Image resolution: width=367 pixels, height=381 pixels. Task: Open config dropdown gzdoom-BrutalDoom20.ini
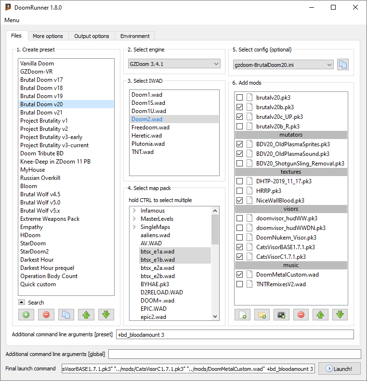pyautogui.click(x=283, y=65)
